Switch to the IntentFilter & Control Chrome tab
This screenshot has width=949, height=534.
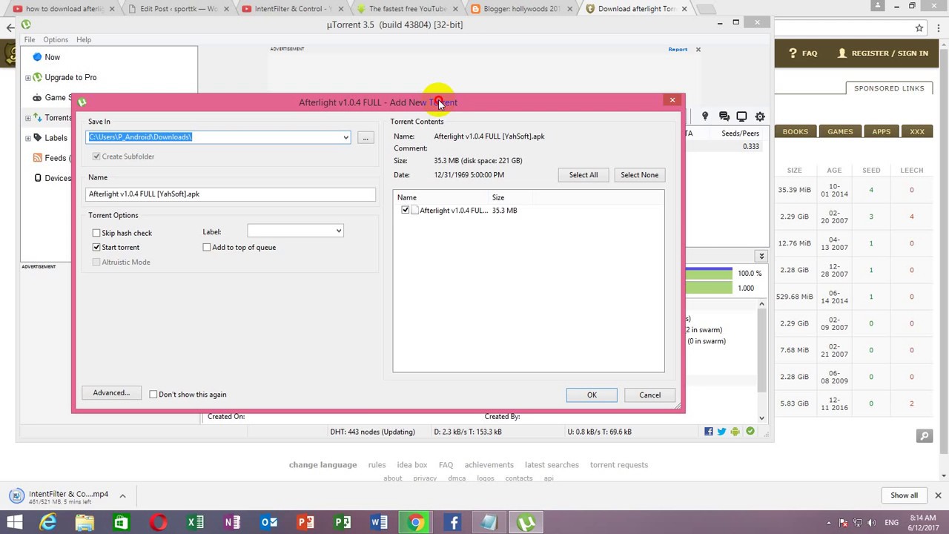pos(292,9)
